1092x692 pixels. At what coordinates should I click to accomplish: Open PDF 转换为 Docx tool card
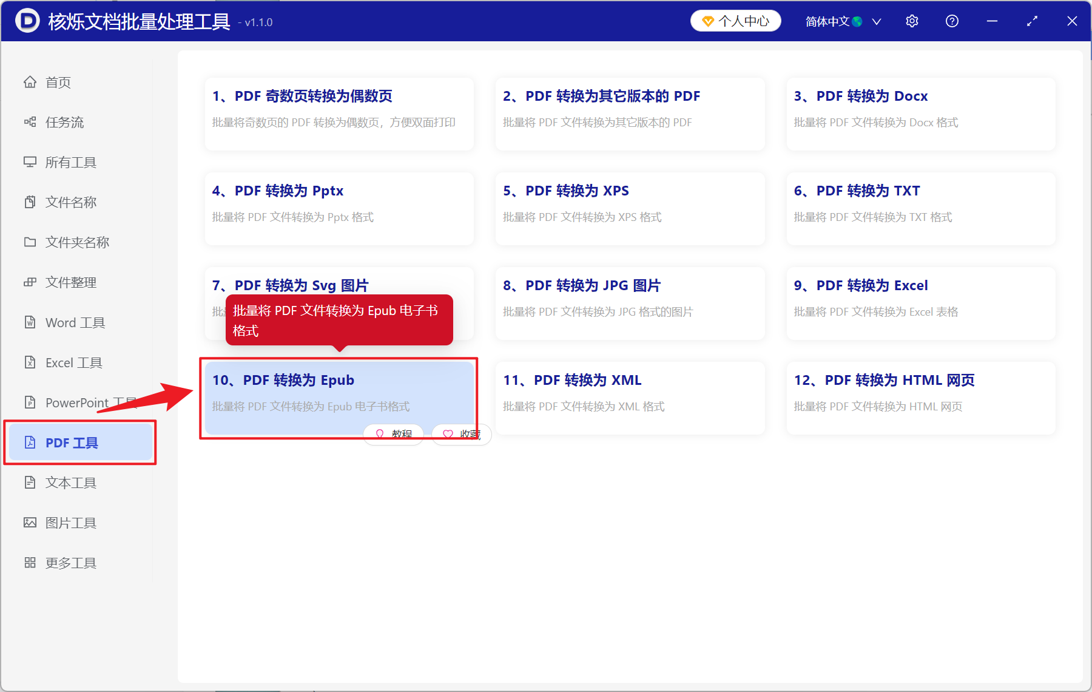[921, 114]
